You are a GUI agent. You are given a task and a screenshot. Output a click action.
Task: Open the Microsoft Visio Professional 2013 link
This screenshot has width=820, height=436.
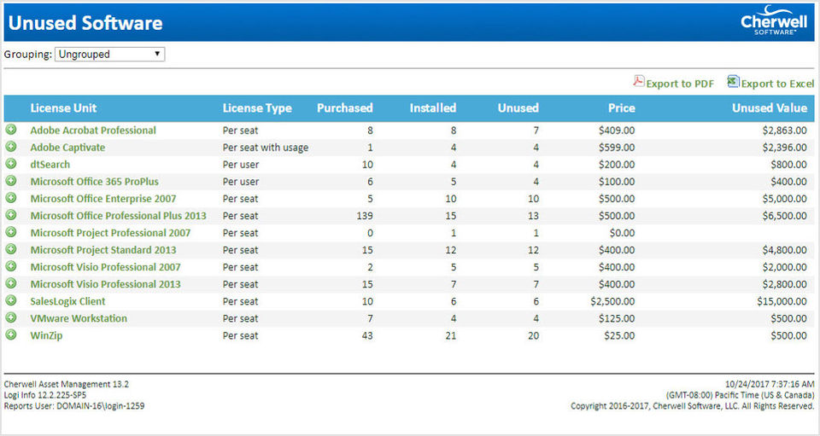pos(105,285)
